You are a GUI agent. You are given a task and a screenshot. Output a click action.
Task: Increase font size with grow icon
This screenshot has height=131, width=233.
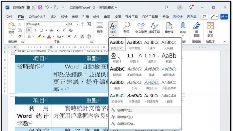(x=69, y=36)
